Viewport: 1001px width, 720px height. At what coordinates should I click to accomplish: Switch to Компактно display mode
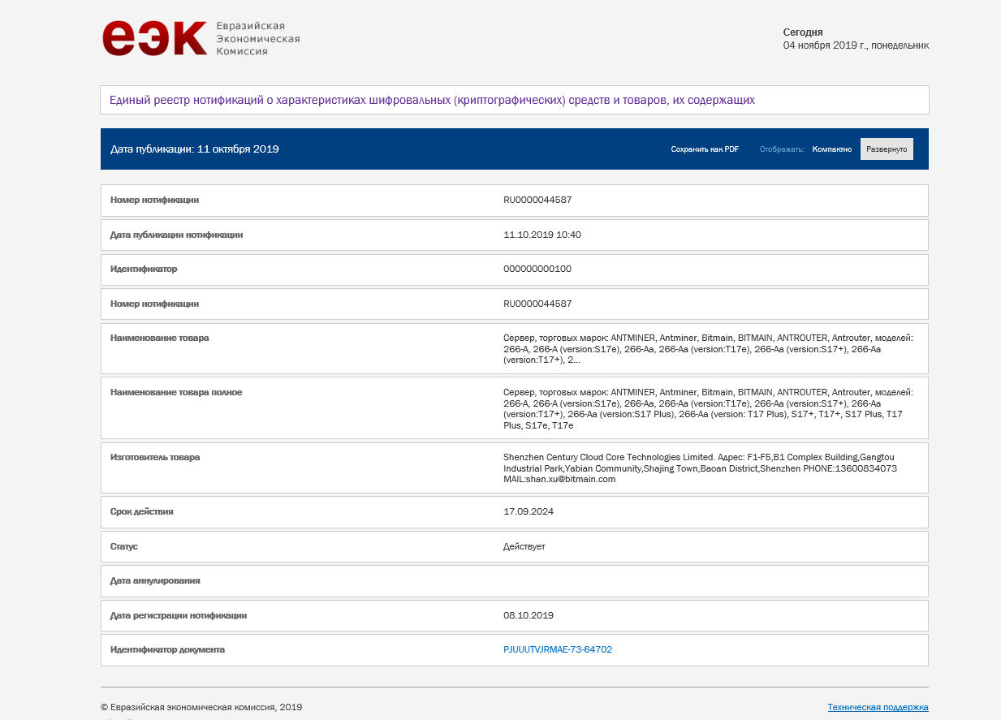click(831, 149)
